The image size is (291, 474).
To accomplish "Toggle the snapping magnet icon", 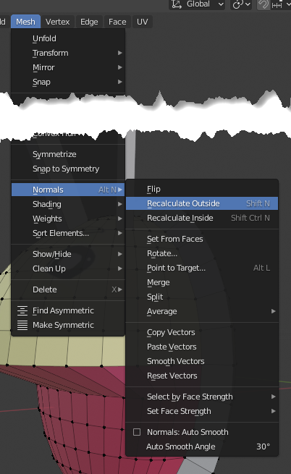I will tap(263, 4).
